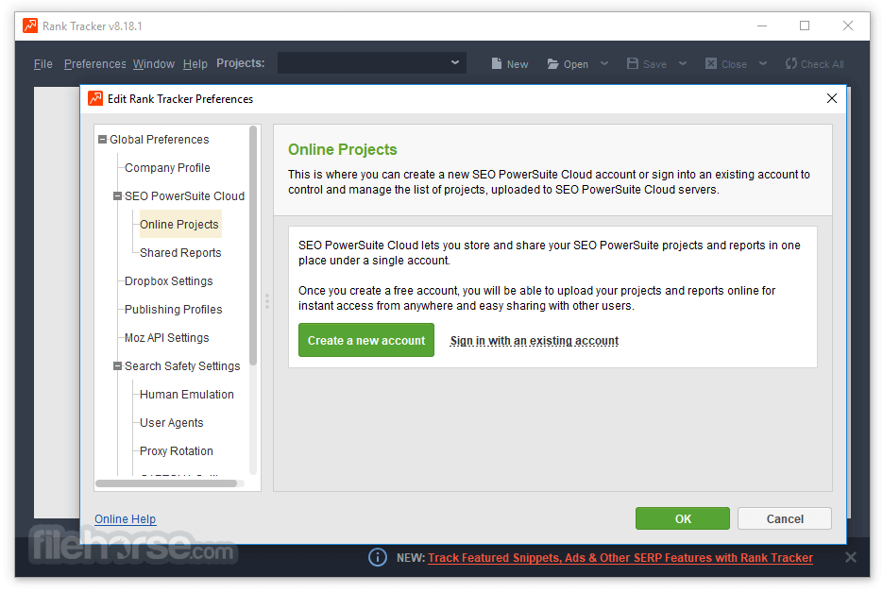Click the preferences dialog title logo icon
Screen dimensions: 883x593
coord(95,98)
